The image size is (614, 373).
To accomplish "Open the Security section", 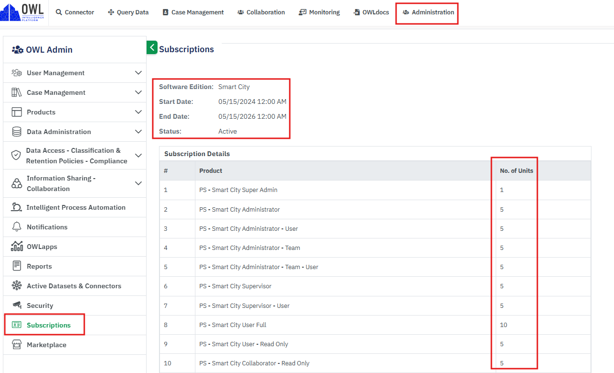I will coord(75,305).
